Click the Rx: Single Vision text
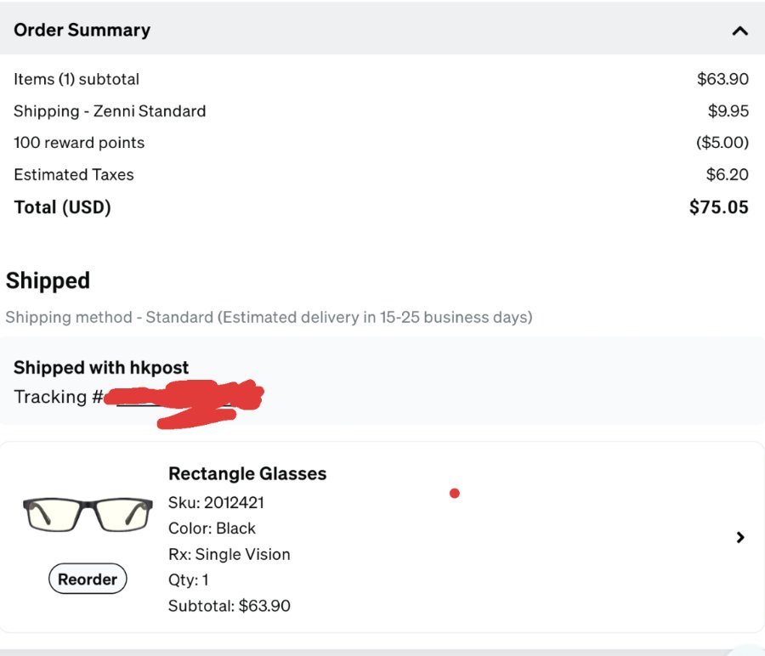The width and height of the screenshot is (765, 656). (229, 554)
